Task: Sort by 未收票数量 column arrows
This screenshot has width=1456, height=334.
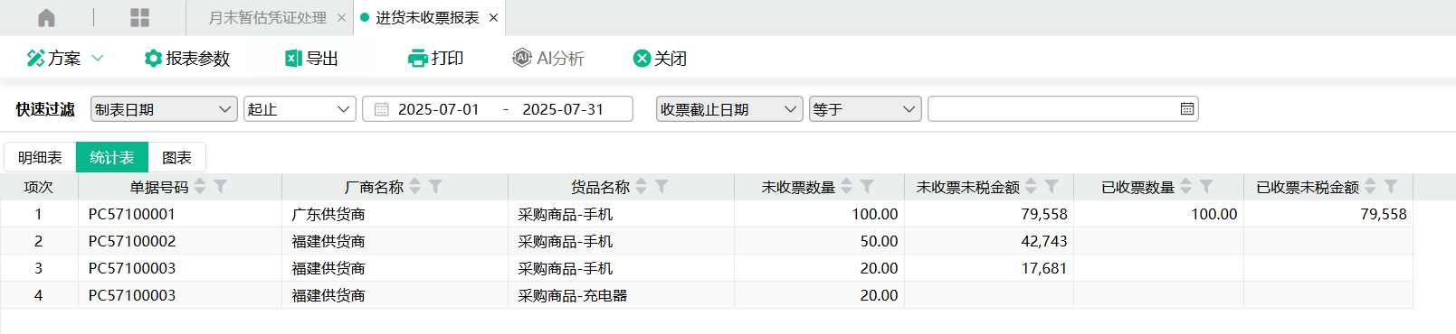Action: (847, 186)
